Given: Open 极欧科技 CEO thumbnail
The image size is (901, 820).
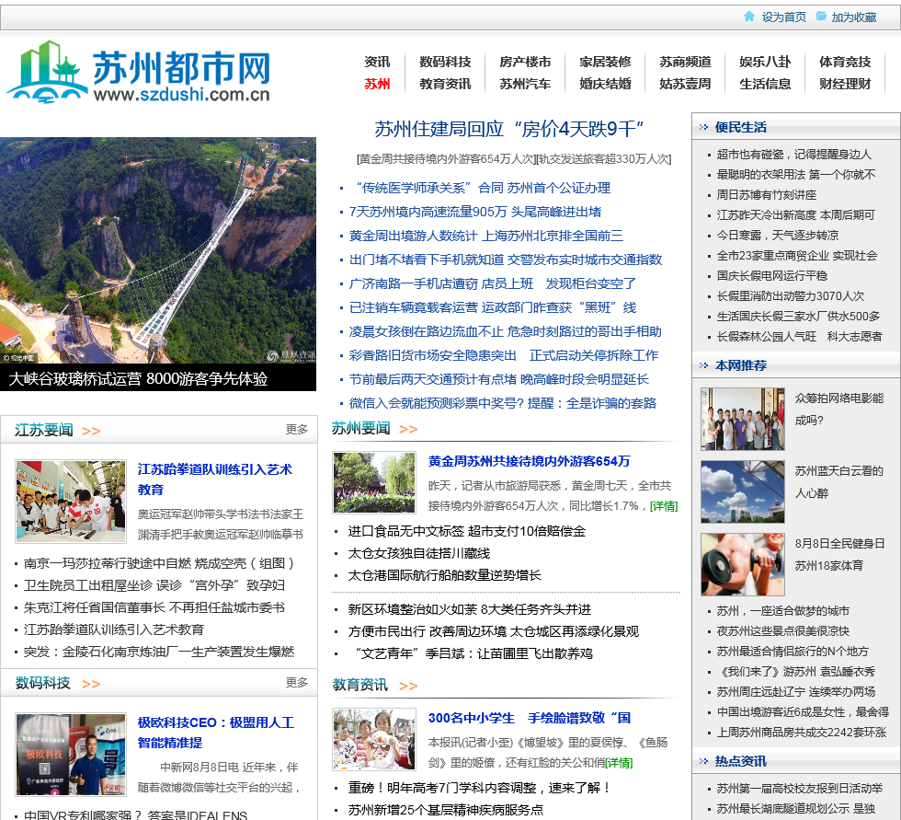Looking at the screenshot, I should click(71, 755).
